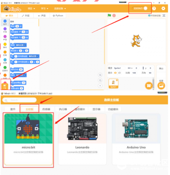The image size is (170, 175).
Task: Select the micro:bit board card
Action: (x=29, y=139)
